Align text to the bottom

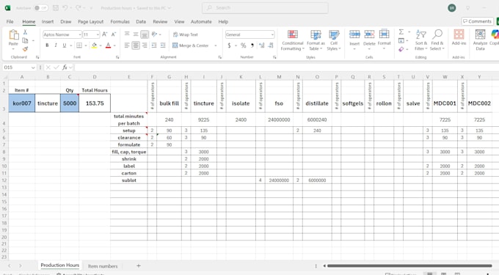click(x=145, y=34)
